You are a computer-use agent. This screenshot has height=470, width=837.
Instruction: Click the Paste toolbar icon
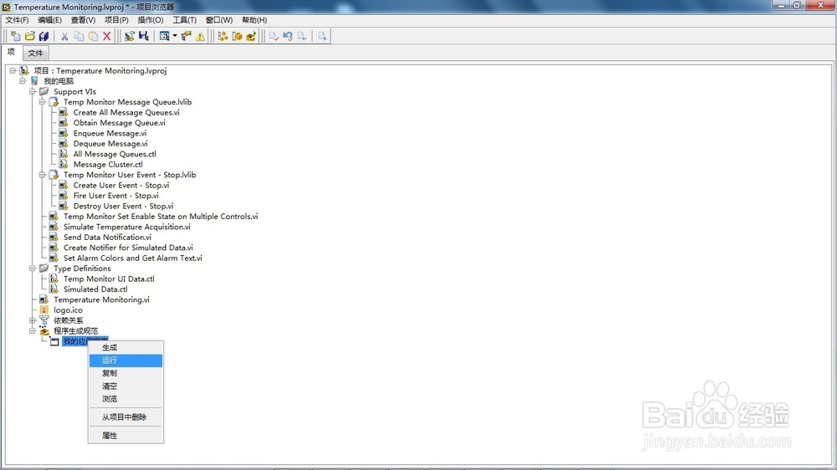click(94, 36)
